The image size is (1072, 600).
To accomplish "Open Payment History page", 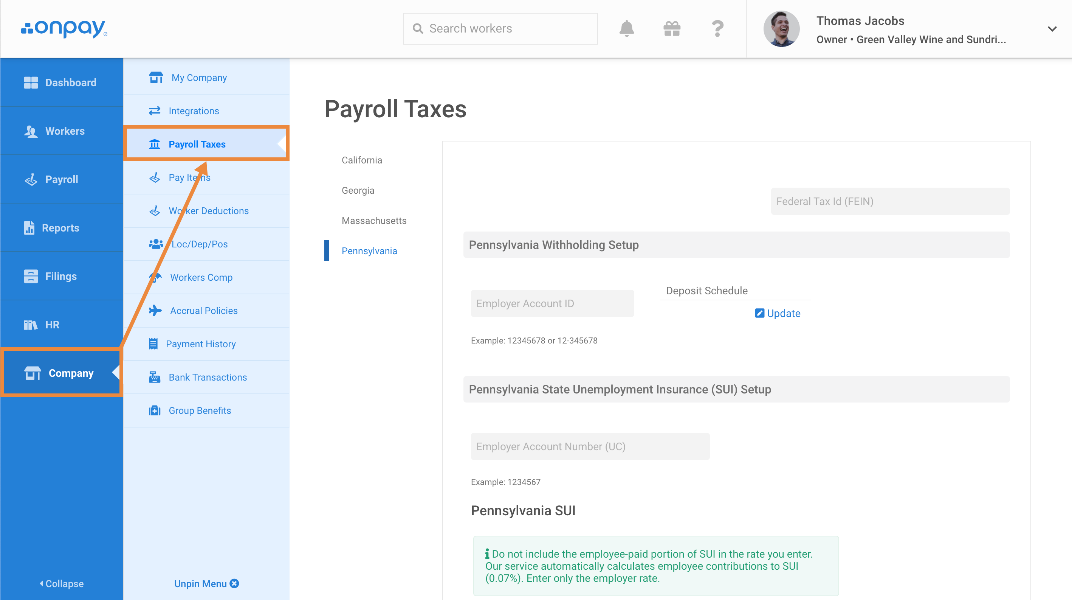I will (206, 344).
